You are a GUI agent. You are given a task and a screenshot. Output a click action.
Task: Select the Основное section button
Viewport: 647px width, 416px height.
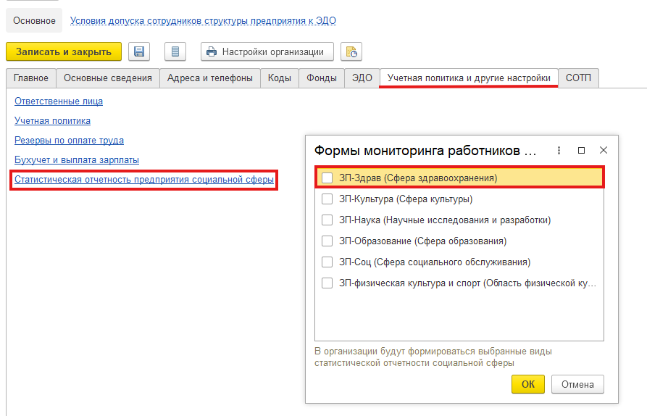point(34,20)
